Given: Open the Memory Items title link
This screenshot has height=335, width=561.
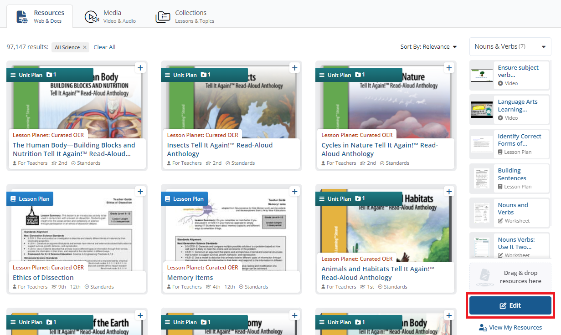Looking at the screenshot, I should (190, 278).
